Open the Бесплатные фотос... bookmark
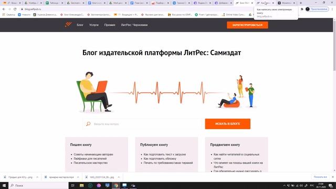Viewport: 336px width, 189px height. coord(99,15)
